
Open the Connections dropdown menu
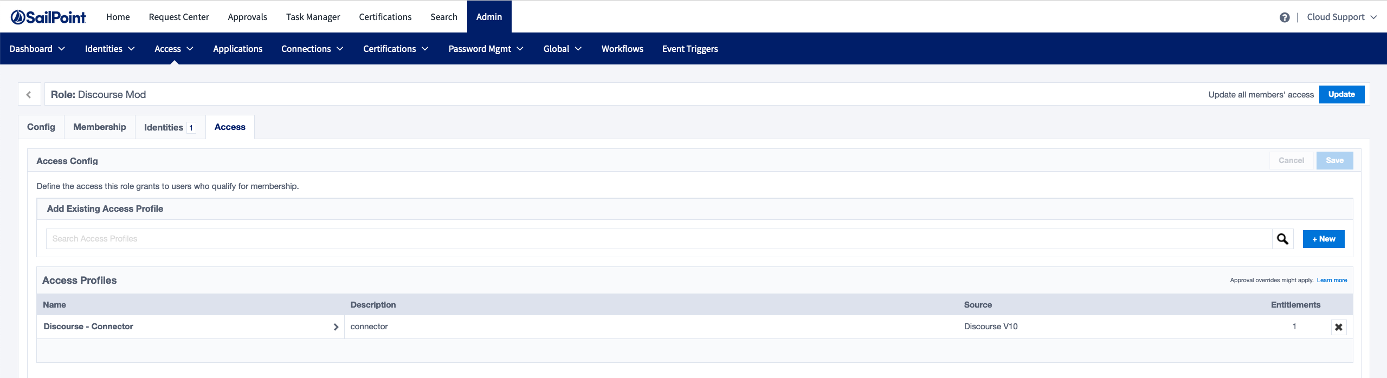(312, 49)
